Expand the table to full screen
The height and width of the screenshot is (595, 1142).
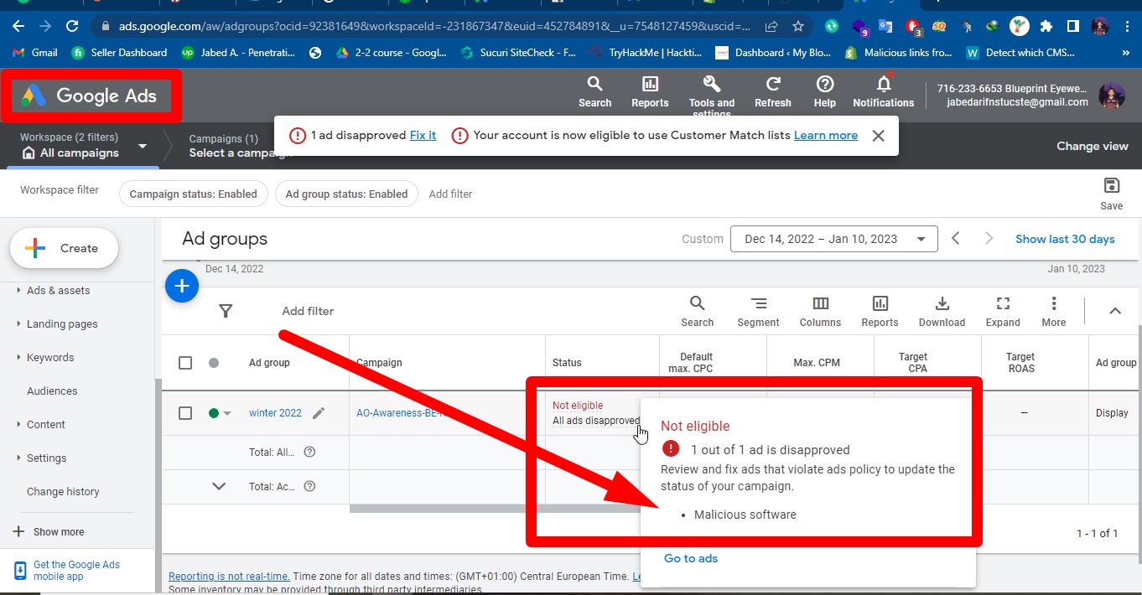[x=1003, y=311]
